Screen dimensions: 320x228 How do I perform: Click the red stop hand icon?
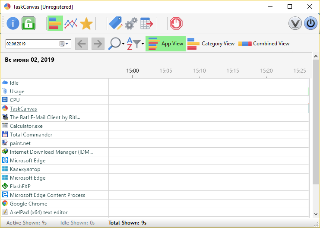click(176, 23)
